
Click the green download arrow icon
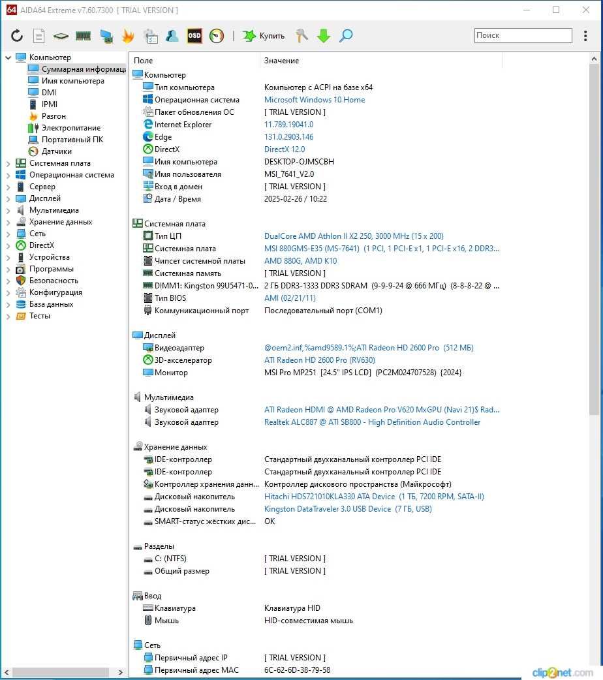click(x=324, y=35)
